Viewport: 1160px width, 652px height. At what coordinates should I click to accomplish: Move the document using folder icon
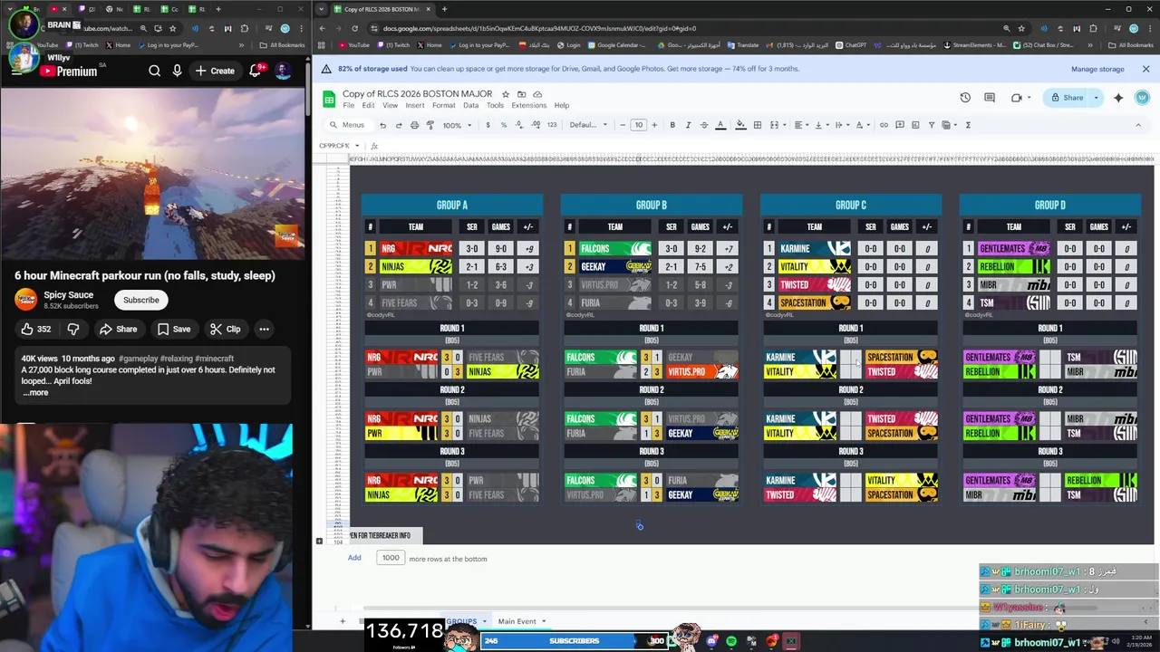521,94
